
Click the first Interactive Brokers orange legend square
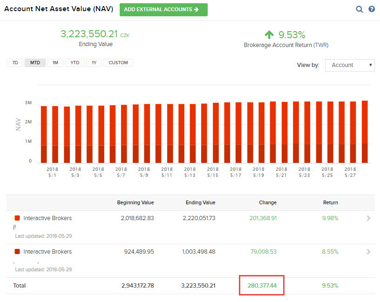point(17,218)
